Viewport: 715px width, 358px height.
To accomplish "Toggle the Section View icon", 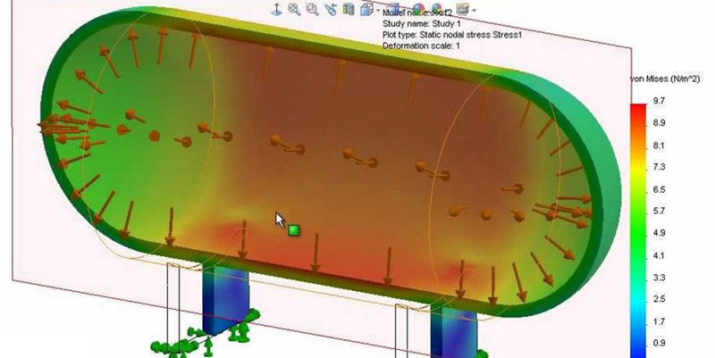I will coord(349,10).
